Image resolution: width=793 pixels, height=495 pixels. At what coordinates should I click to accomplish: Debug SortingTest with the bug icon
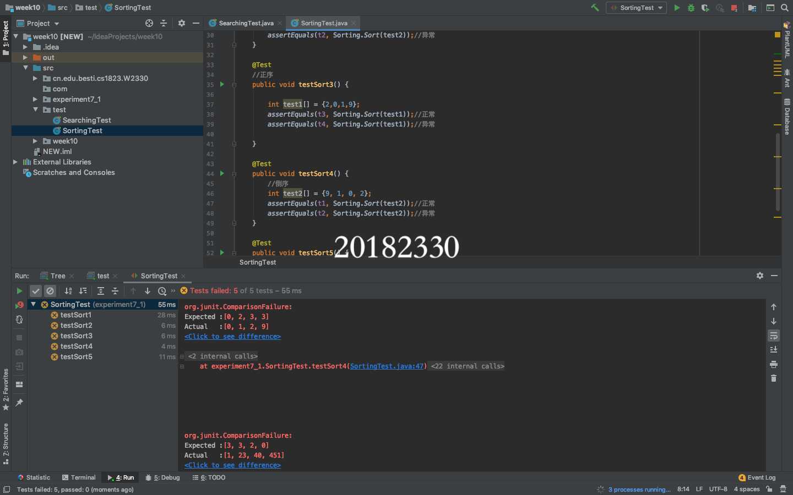click(x=691, y=8)
